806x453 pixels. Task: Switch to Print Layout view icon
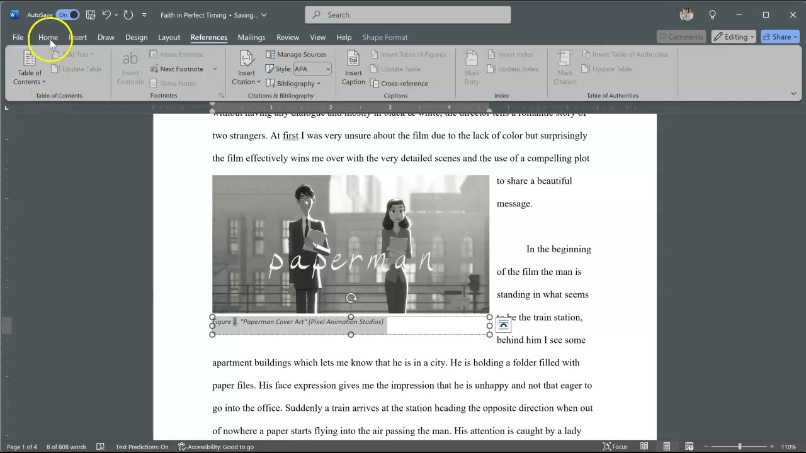pyautogui.click(x=667, y=447)
